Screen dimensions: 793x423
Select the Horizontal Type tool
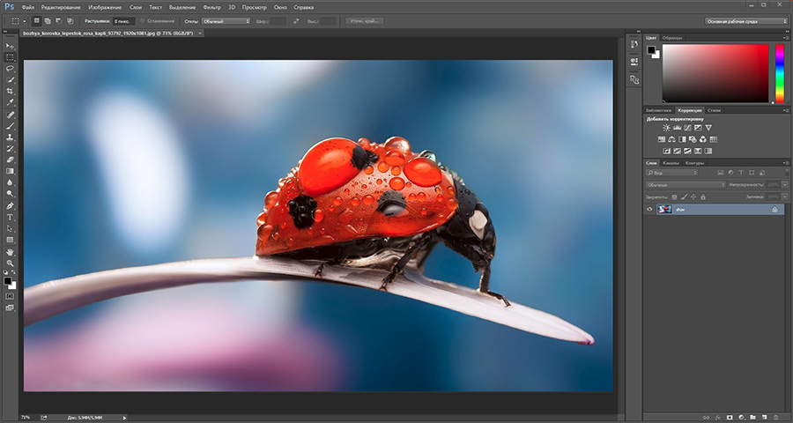(10, 217)
